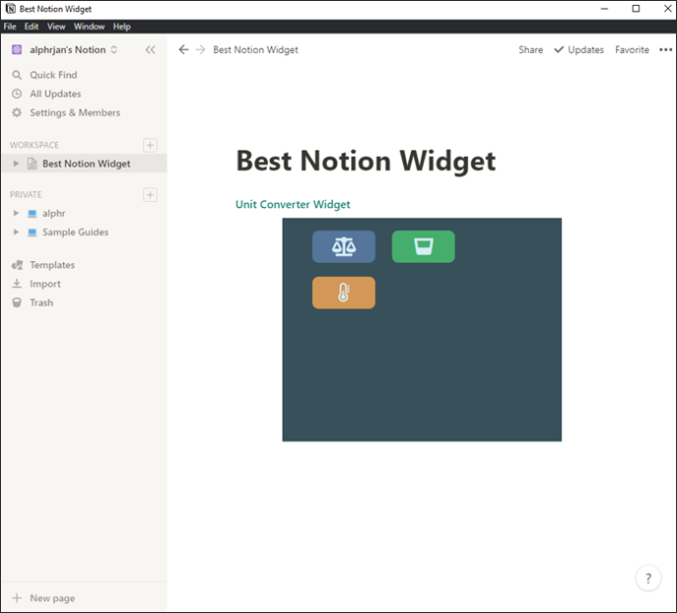This screenshot has width=677, height=613.
Task: Open the File menu
Action: tap(10, 26)
